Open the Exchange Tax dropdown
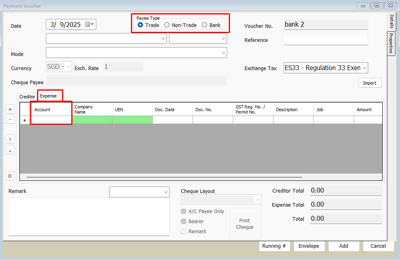The height and width of the screenshot is (259, 400). pyautogui.click(x=365, y=68)
